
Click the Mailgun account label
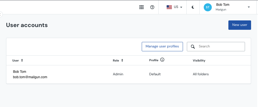click(221, 9)
